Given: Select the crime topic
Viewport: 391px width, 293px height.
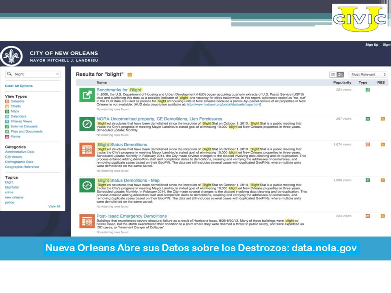Looking at the screenshot, I should (x=9, y=192).
